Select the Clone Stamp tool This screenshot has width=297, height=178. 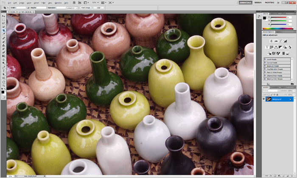click(3, 46)
